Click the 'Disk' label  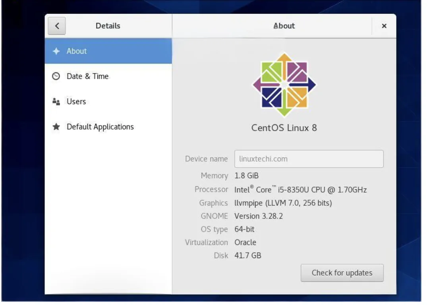pos(221,255)
